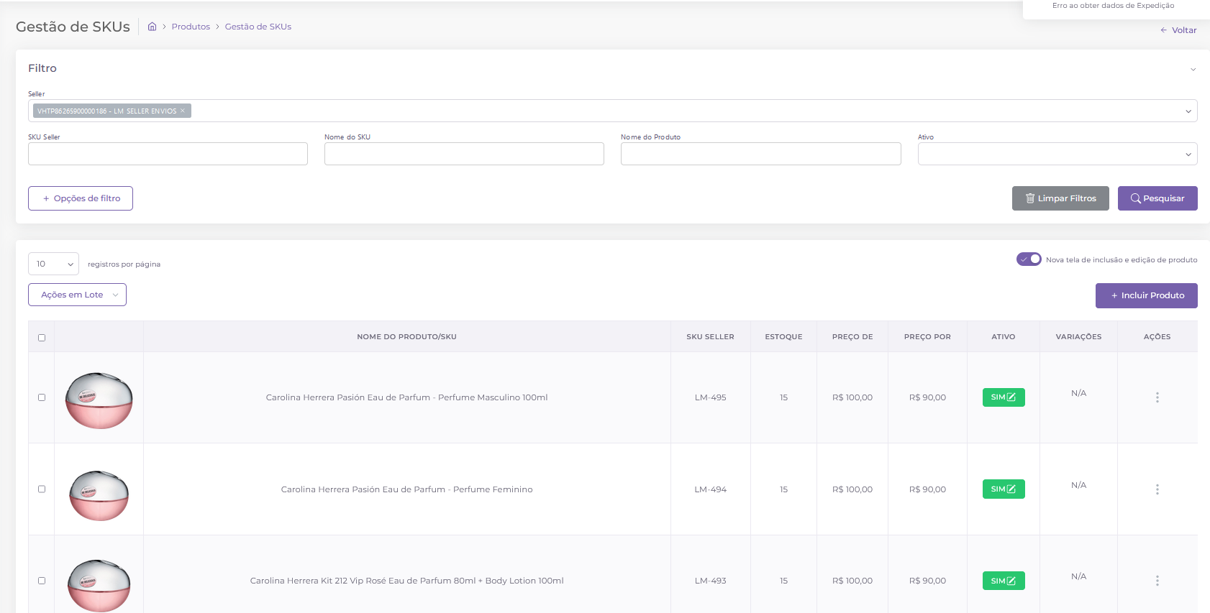The width and height of the screenshot is (1210, 613).
Task: Click the LM-495 SKU cell
Action: point(710,397)
